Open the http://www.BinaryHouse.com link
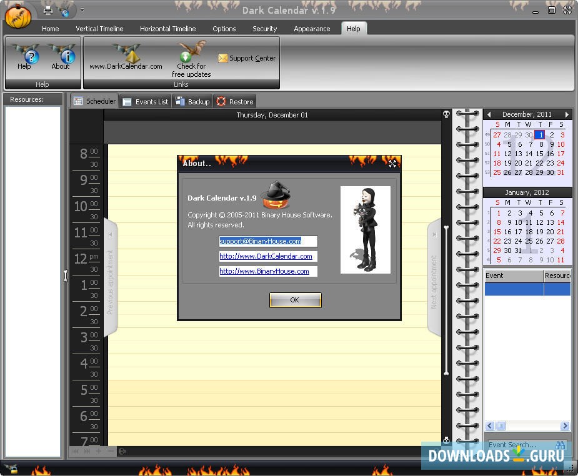 tap(264, 271)
